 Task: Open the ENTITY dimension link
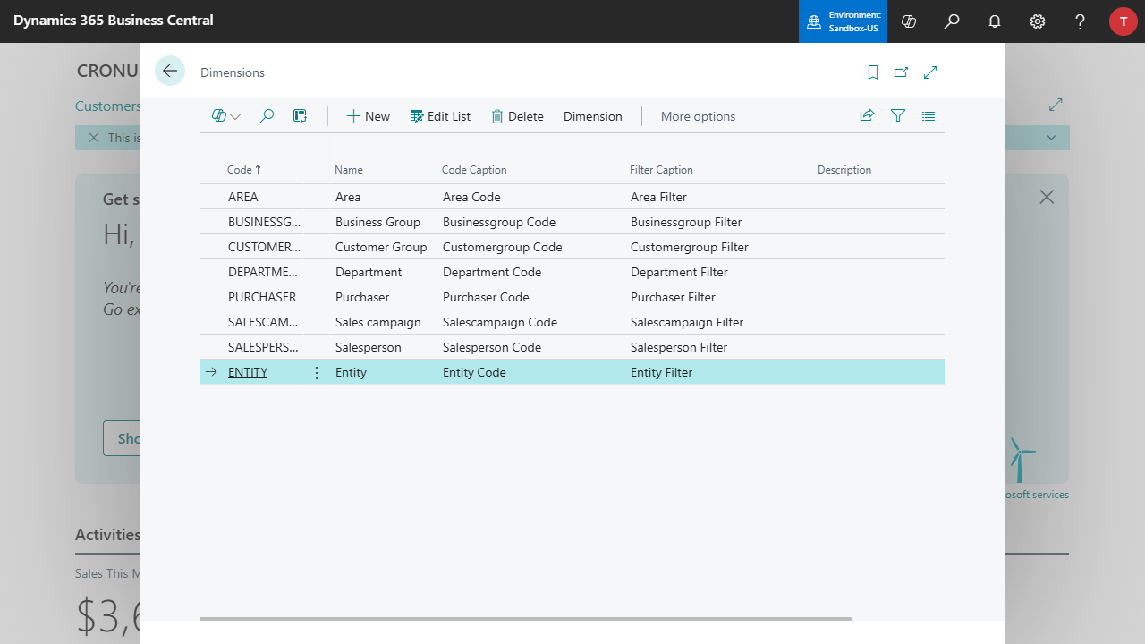pos(248,372)
